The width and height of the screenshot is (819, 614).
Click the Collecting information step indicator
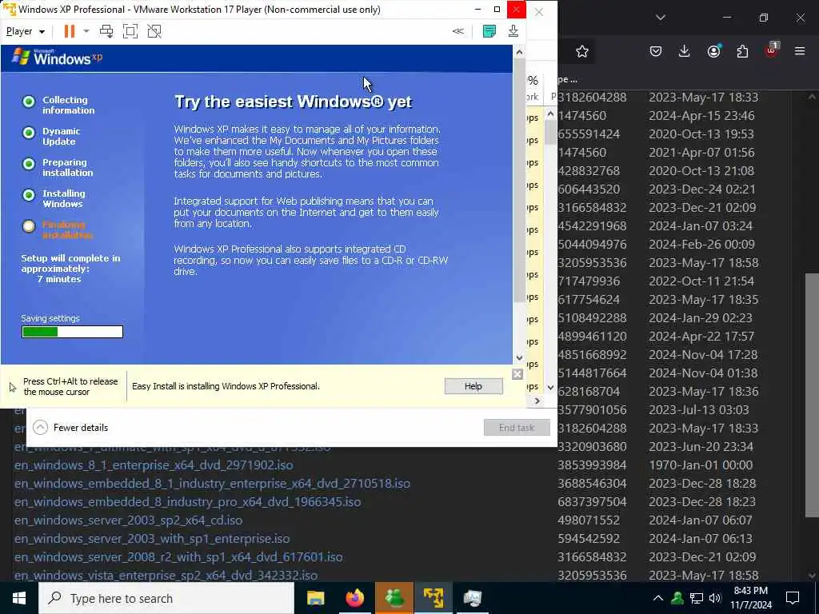tap(30, 102)
